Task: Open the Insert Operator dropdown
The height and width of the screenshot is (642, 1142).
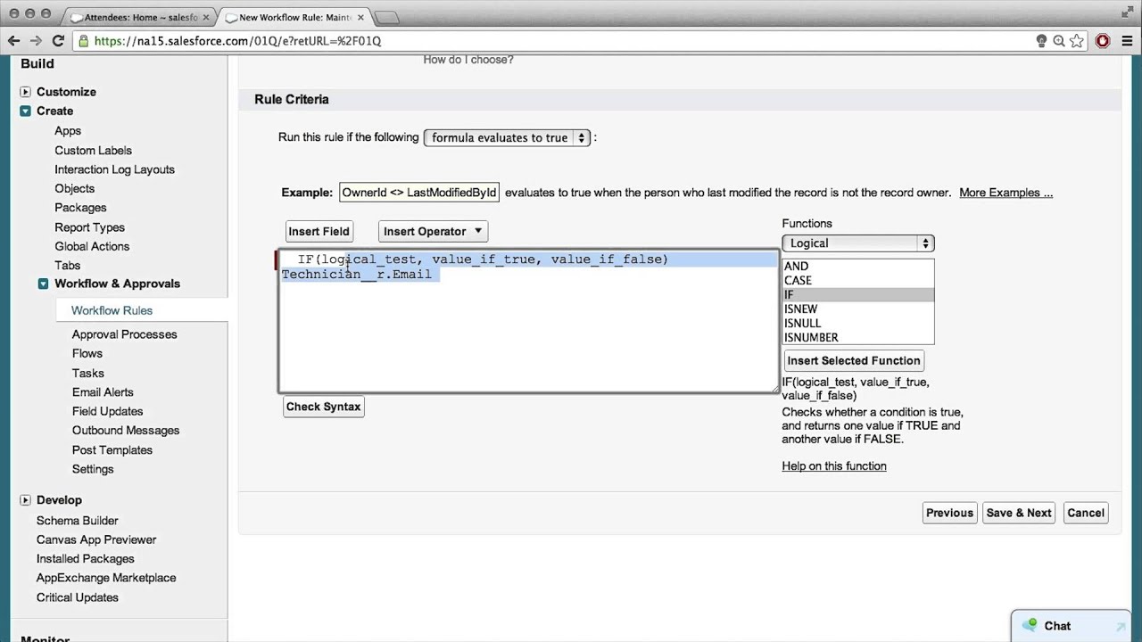Action: [x=433, y=231]
